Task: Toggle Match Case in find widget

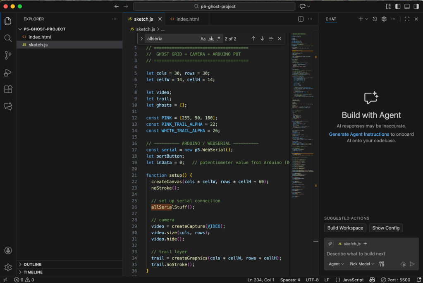Action: point(203,38)
